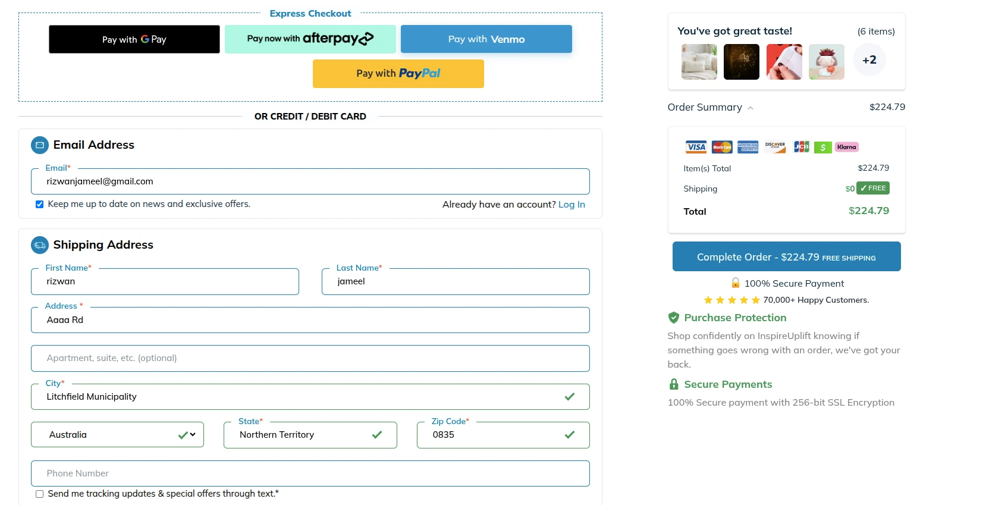Click the (6 items) count text
This screenshot has height=505, width=989.
[x=876, y=32]
